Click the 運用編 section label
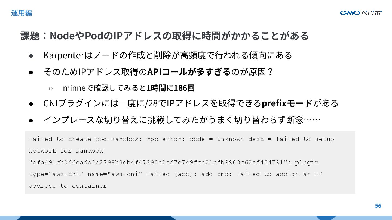The width and height of the screenshot is (392, 220). click(x=22, y=13)
